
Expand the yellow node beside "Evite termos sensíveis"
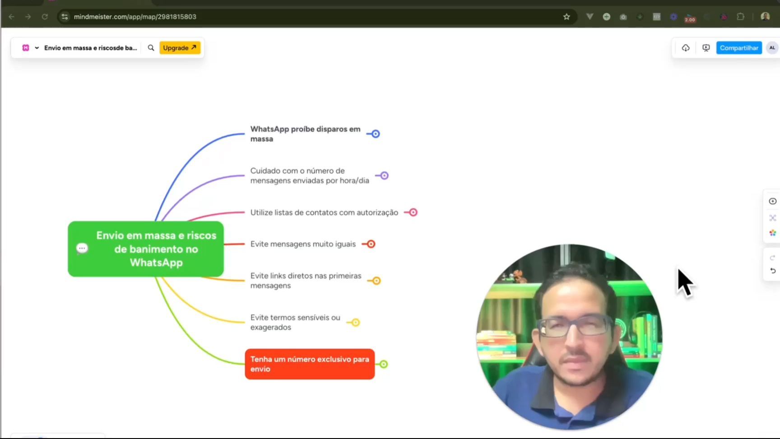(x=356, y=322)
